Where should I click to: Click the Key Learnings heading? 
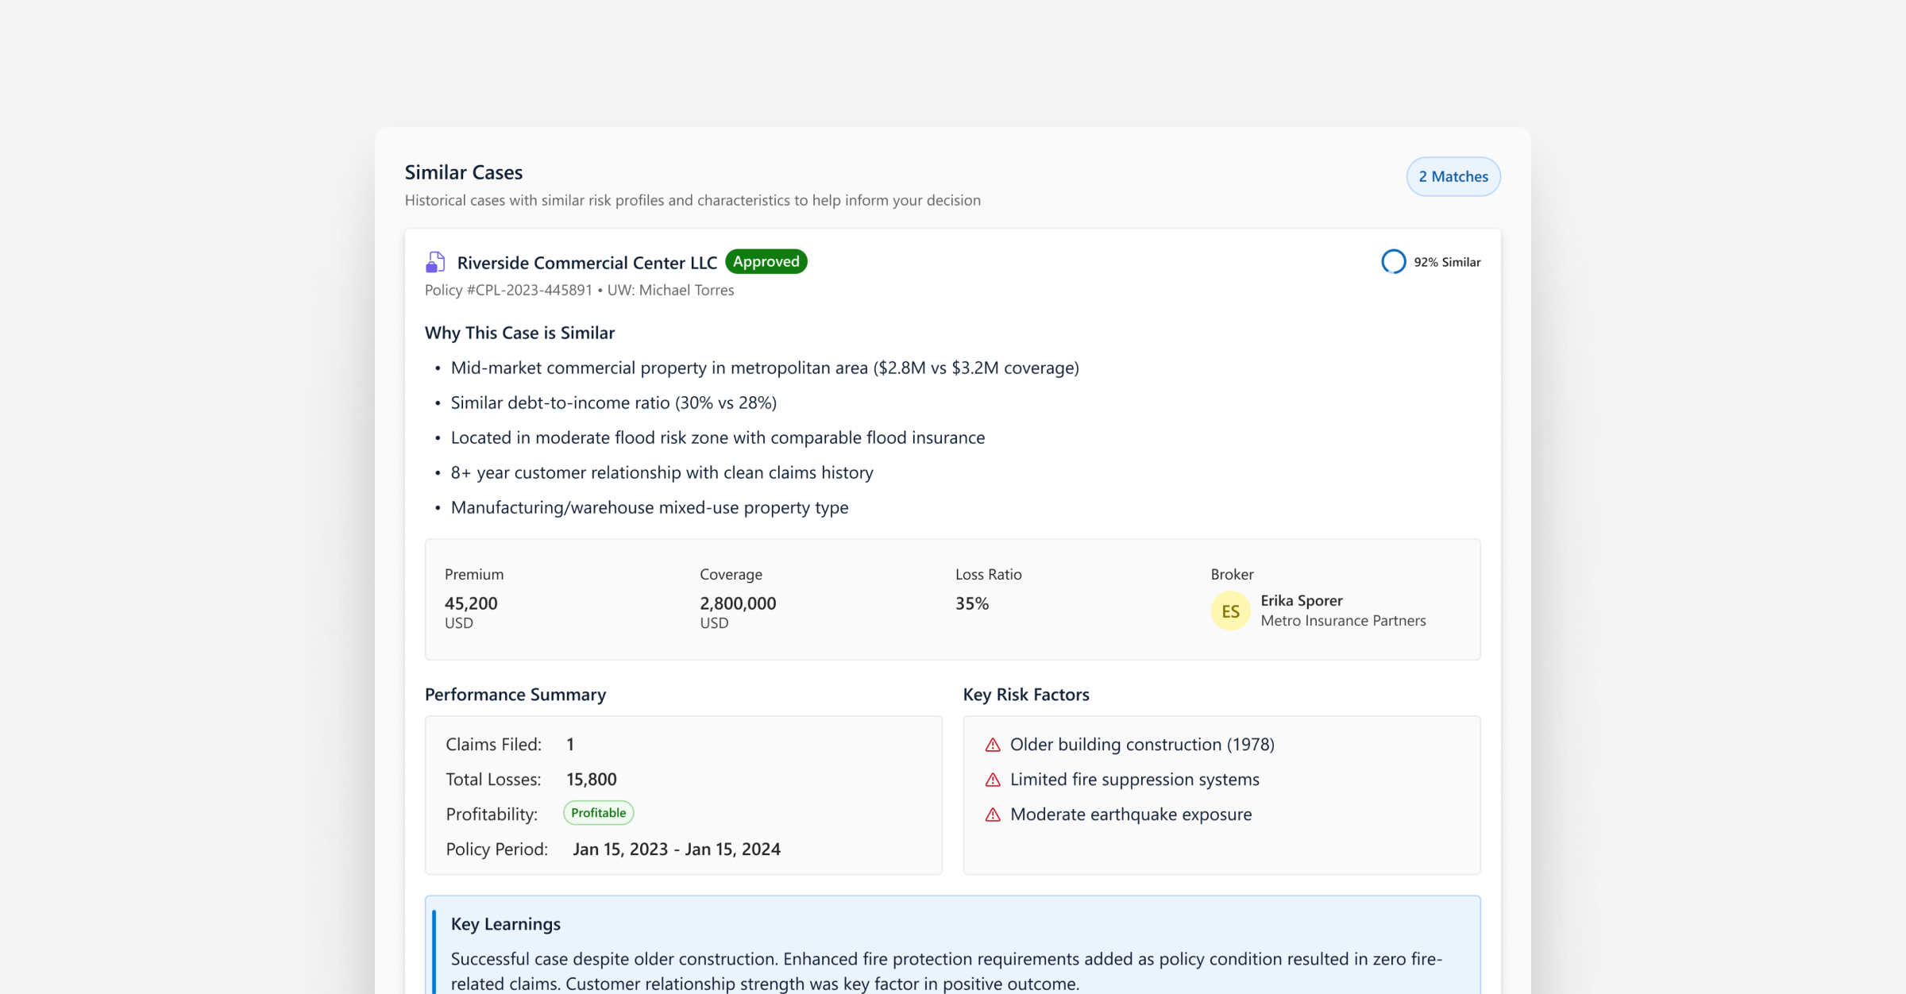505,924
